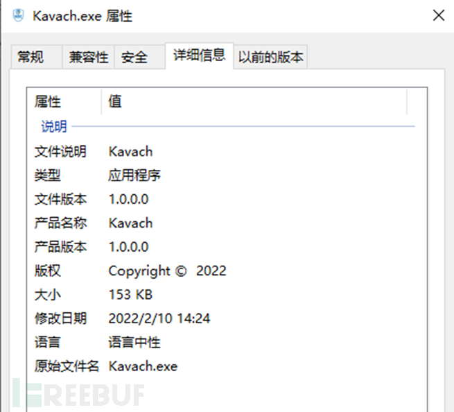Image resolution: width=454 pixels, height=412 pixels.
Task: Click the value 语言中性
Action: point(134,342)
